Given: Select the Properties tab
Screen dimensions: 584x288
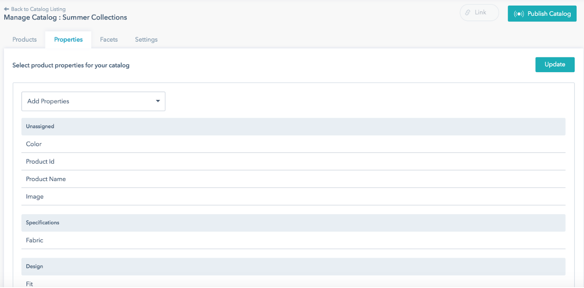Looking at the screenshot, I should (68, 39).
